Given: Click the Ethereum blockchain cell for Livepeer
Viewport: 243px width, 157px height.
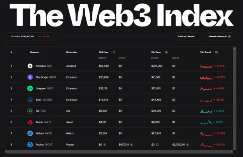Looking at the screenshot, I should pyautogui.click(x=72, y=89).
